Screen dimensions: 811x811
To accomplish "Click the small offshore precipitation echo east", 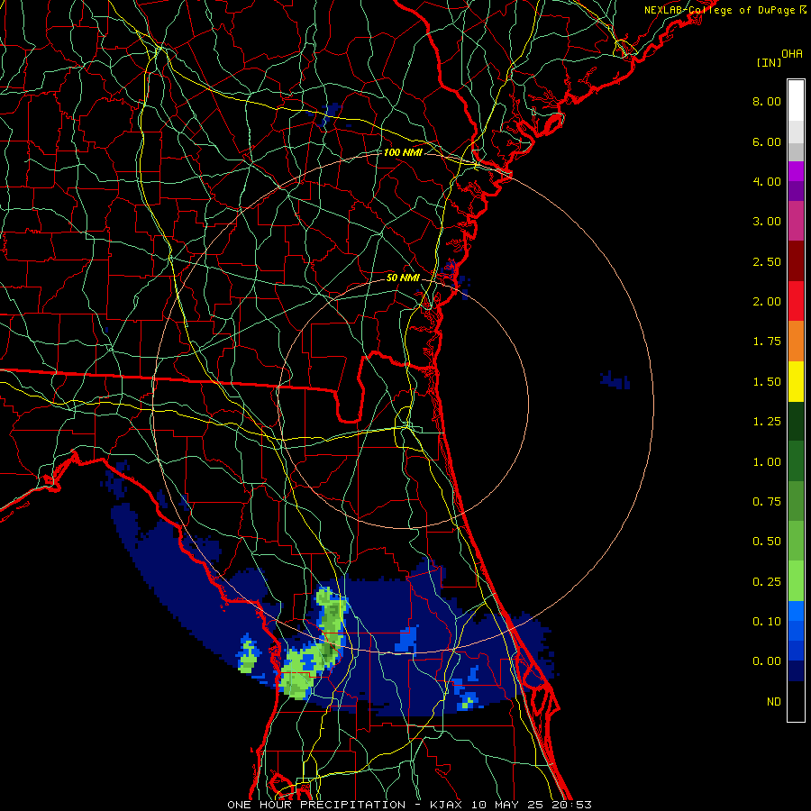I will 615,380.
